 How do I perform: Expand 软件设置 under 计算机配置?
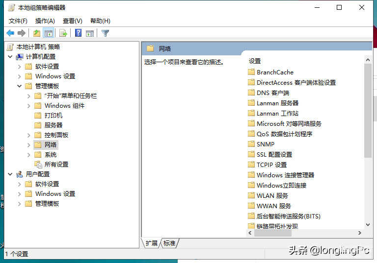[x=20, y=67]
